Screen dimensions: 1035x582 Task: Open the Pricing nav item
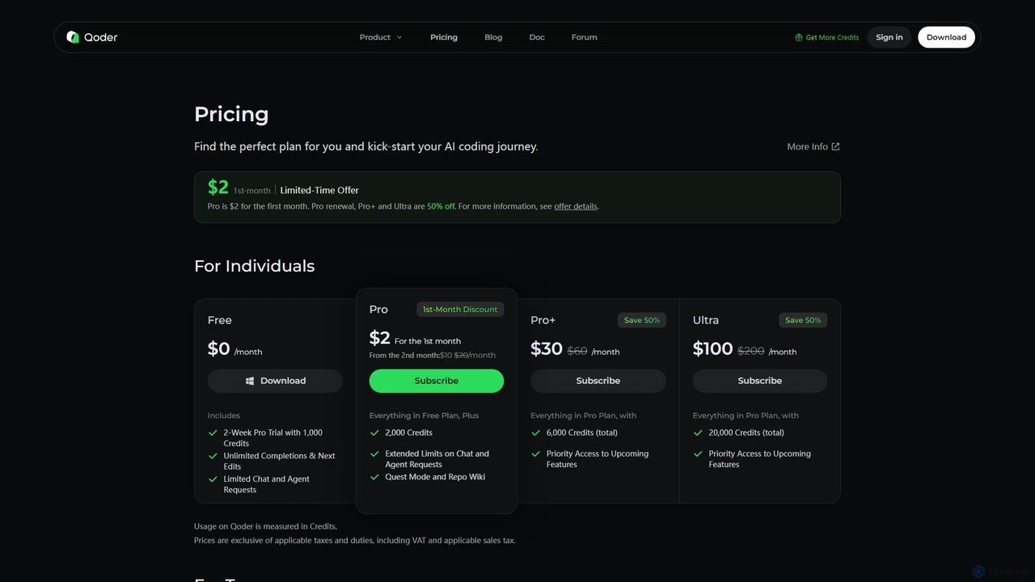pos(444,37)
